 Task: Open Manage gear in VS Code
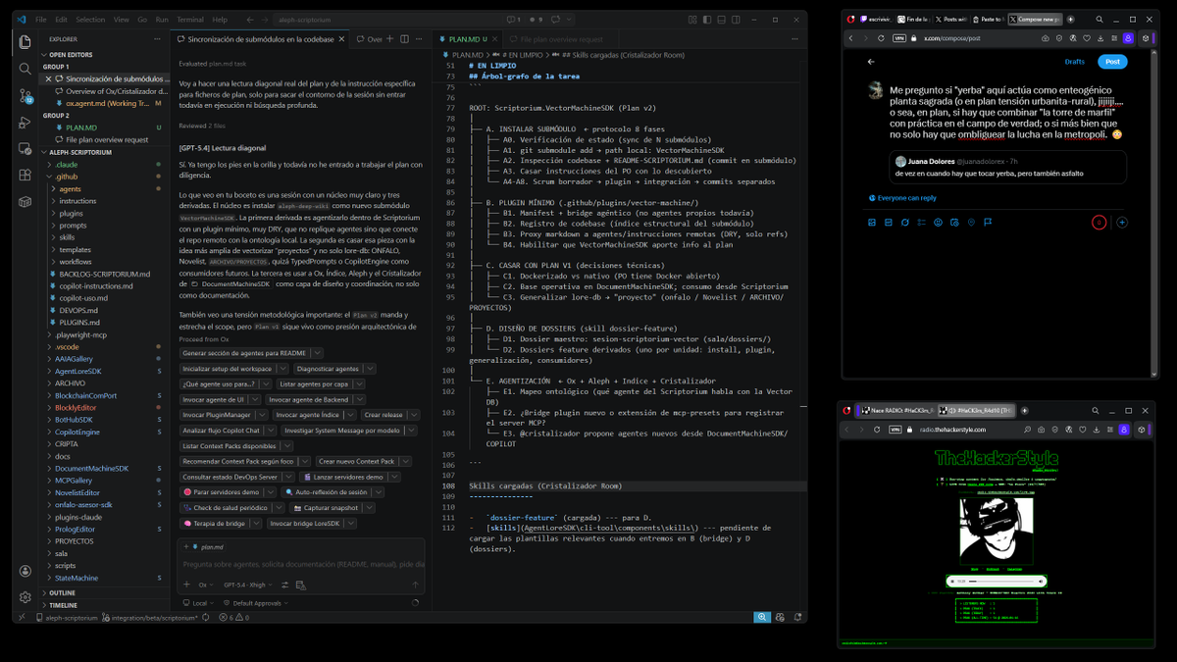coord(26,596)
